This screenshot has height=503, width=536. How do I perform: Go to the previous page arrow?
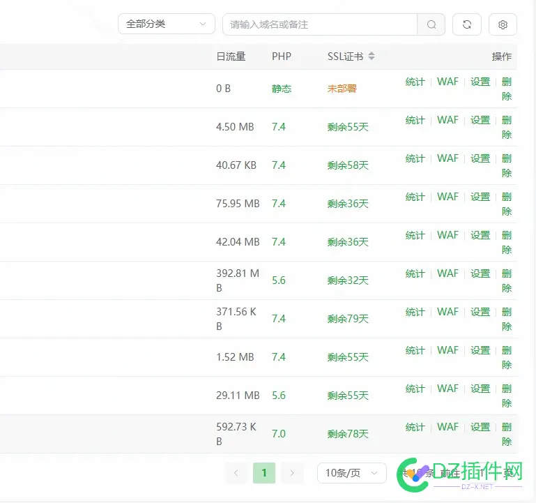236,473
